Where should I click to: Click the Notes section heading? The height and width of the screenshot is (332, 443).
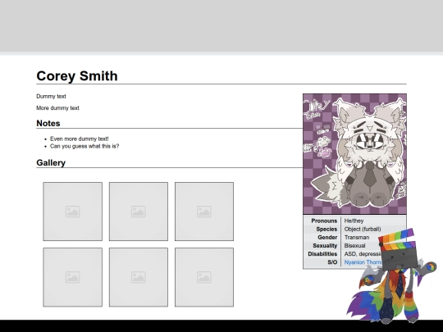coord(48,123)
